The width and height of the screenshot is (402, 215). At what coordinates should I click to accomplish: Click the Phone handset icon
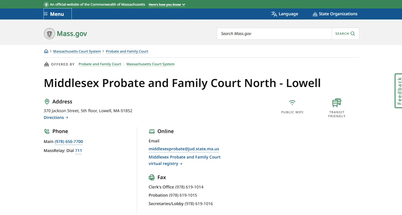point(47,131)
